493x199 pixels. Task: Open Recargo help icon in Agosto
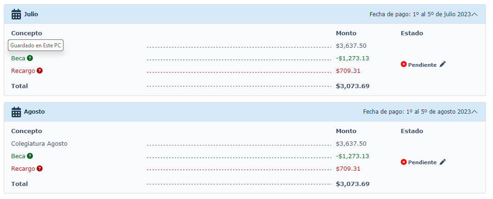[x=40, y=168]
